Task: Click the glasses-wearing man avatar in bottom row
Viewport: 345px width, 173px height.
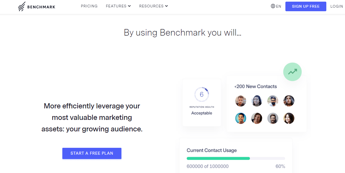Action: point(273,118)
